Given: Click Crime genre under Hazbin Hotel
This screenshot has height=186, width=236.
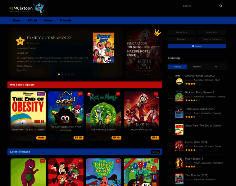Looking at the screenshot, I should 218,146.
